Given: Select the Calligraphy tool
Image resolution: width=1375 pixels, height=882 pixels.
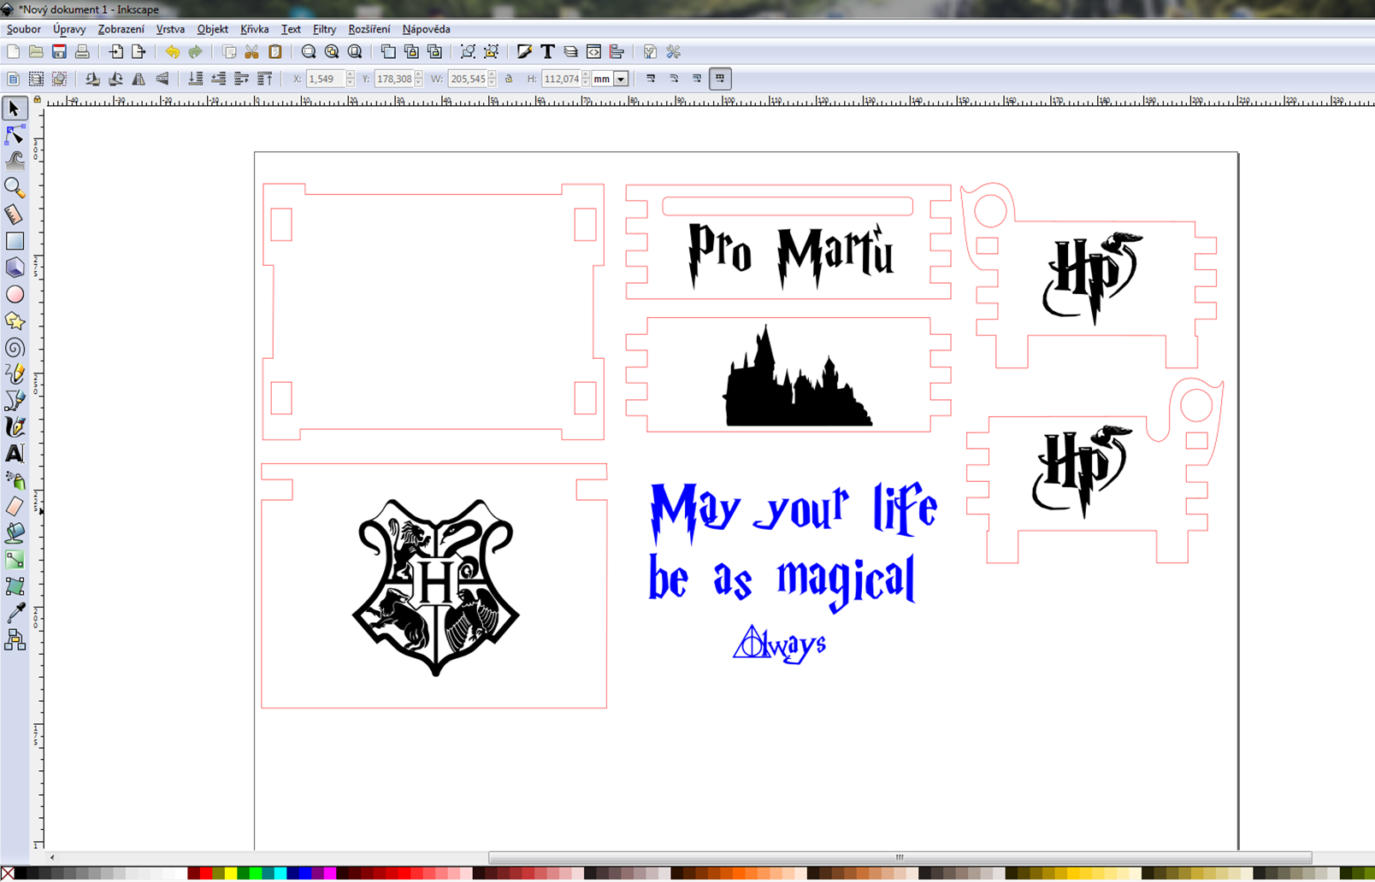Looking at the screenshot, I should [15, 426].
